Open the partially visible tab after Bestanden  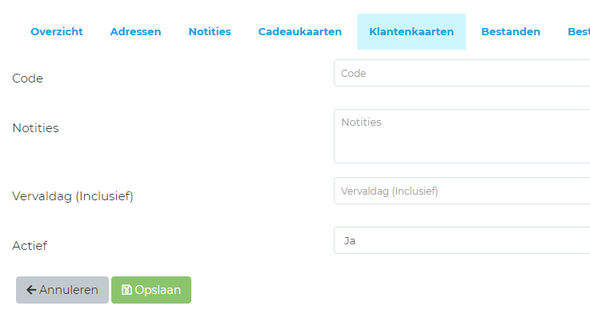tap(578, 31)
